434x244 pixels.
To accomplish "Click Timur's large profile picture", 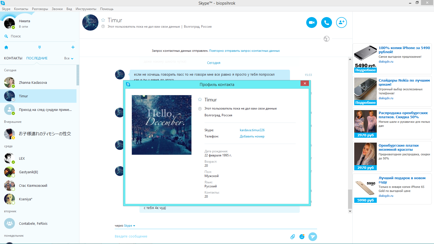I will pyautogui.click(x=162, y=125).
